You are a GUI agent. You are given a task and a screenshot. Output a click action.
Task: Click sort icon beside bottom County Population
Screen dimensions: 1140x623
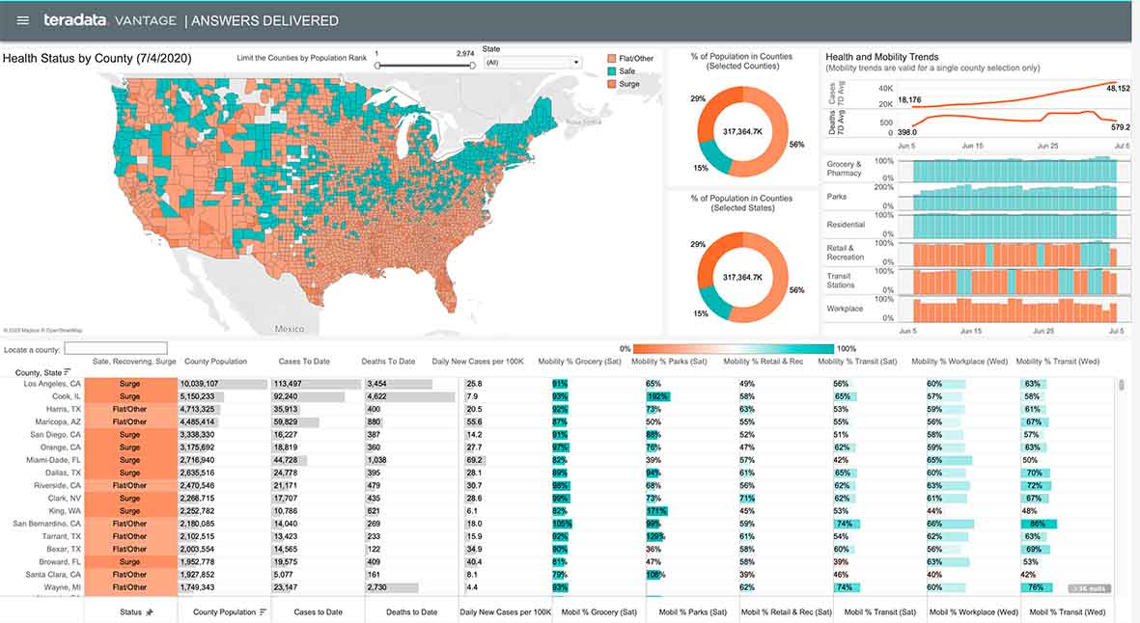coord(263,611)
